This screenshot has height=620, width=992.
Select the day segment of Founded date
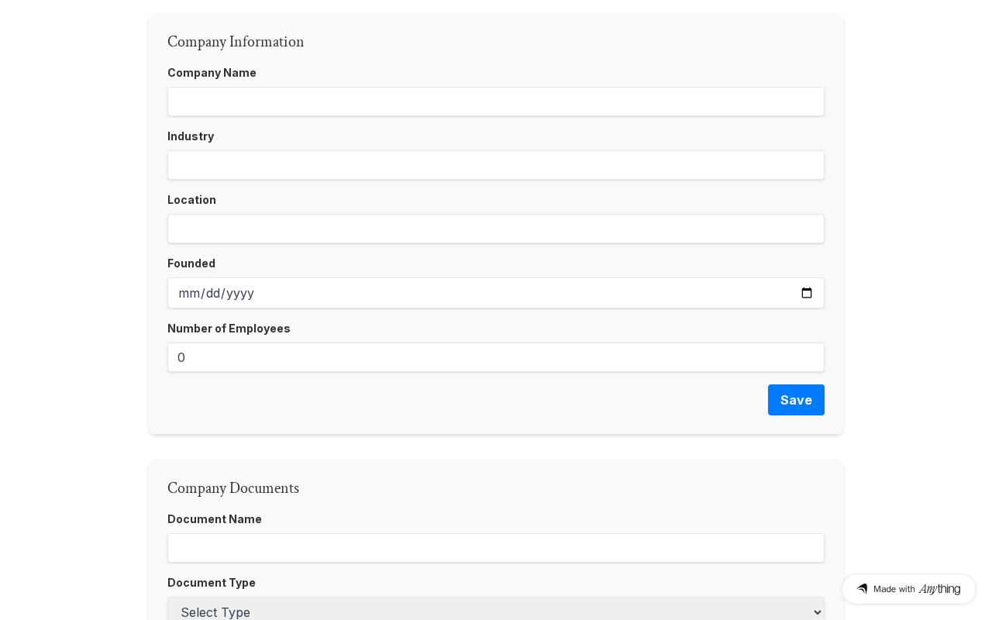click(213, 293)
